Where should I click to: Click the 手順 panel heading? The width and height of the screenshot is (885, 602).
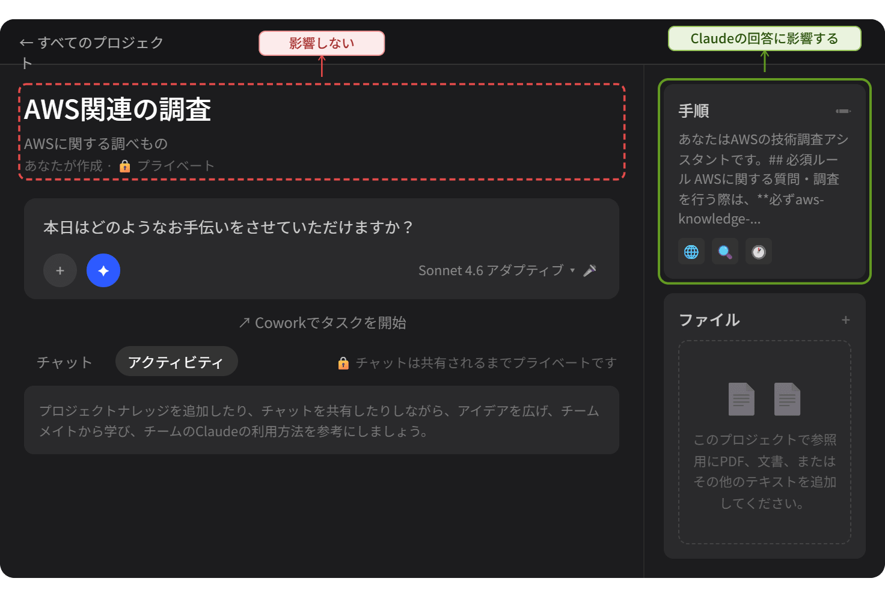(x=694, y=111)
